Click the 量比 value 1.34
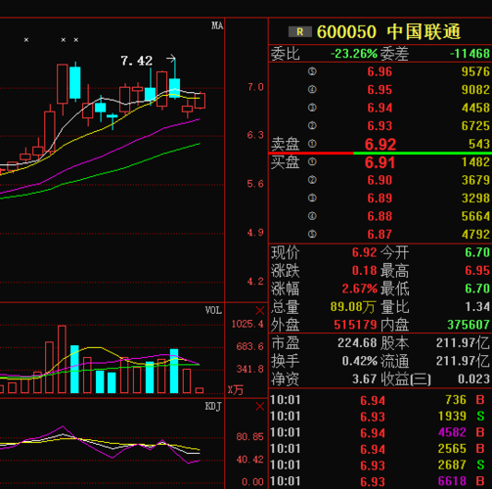The width and height of the screenshot is (492, 489). pos(477,306)
